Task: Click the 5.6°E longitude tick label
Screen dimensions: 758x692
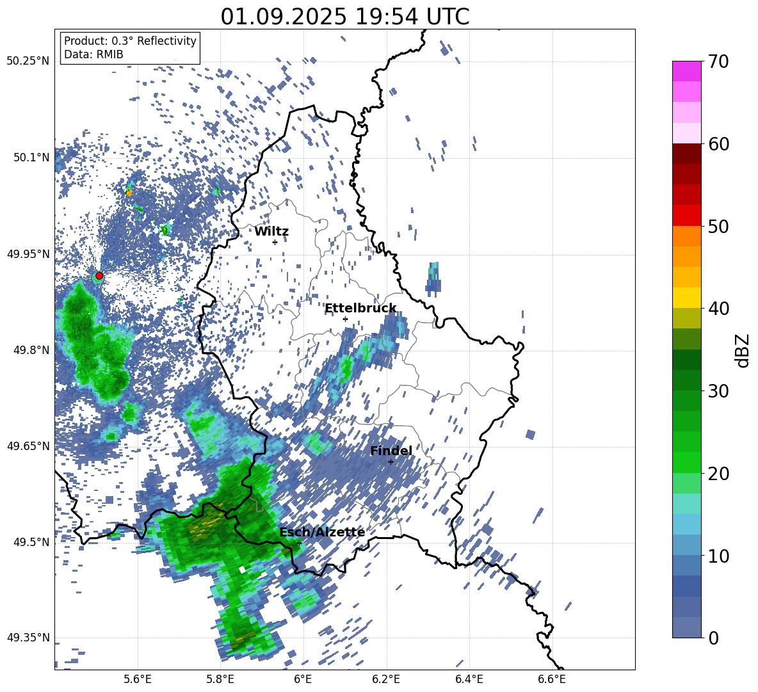Action: (x=138, y=679)
